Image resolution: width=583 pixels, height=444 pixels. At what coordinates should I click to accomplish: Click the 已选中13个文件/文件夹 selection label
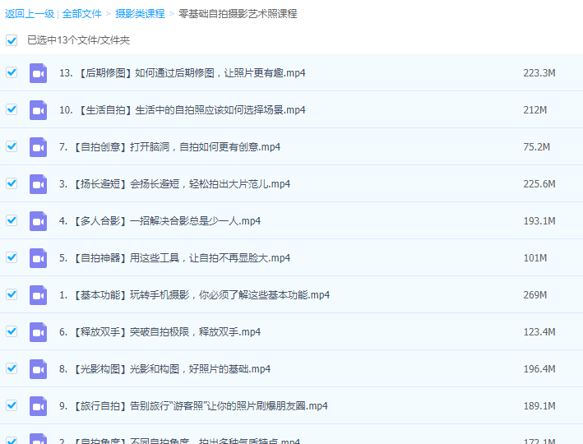coord(78,40)
